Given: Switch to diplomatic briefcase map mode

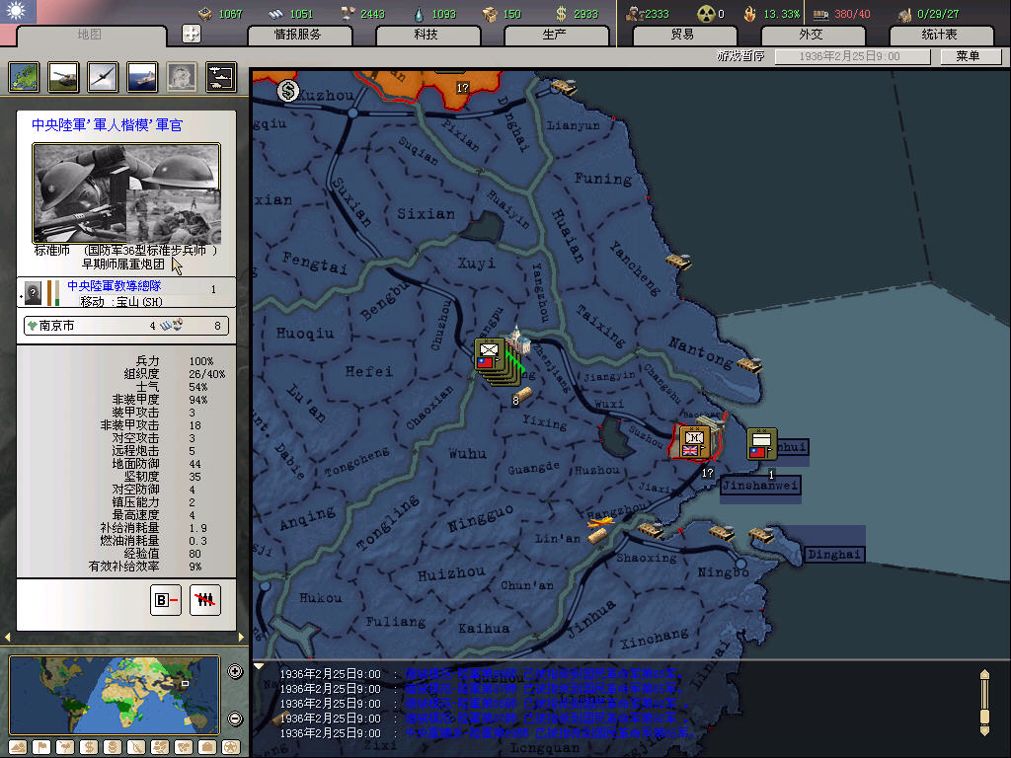Looking at the screenshot, I should [x=207, y=747].
